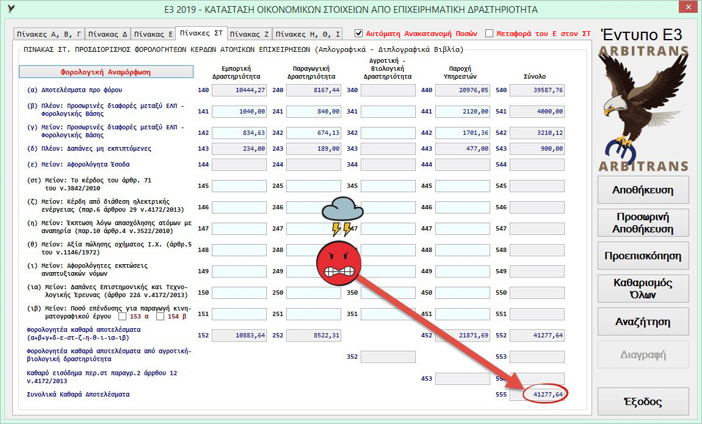Click total field 543 showing 900,00
This screenshot has width=702, height=424.
[x=537, y=148]
